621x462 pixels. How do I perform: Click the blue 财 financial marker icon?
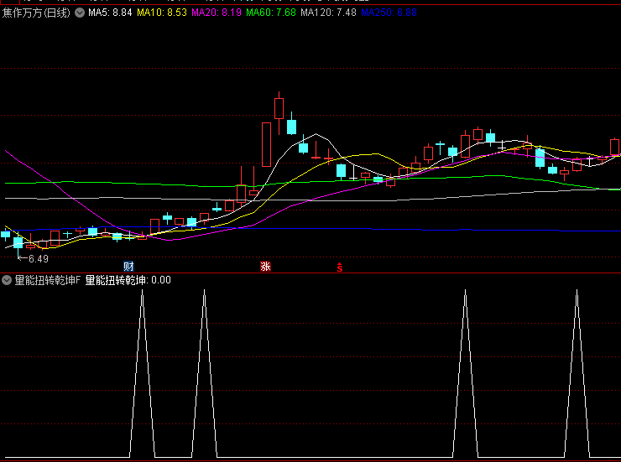pos(128,267)
